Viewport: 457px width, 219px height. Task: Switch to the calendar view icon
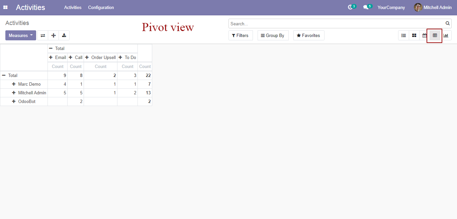424,35
